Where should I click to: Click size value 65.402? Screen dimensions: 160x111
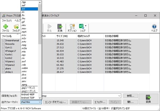pyautogui.click(x=60, y=65)
